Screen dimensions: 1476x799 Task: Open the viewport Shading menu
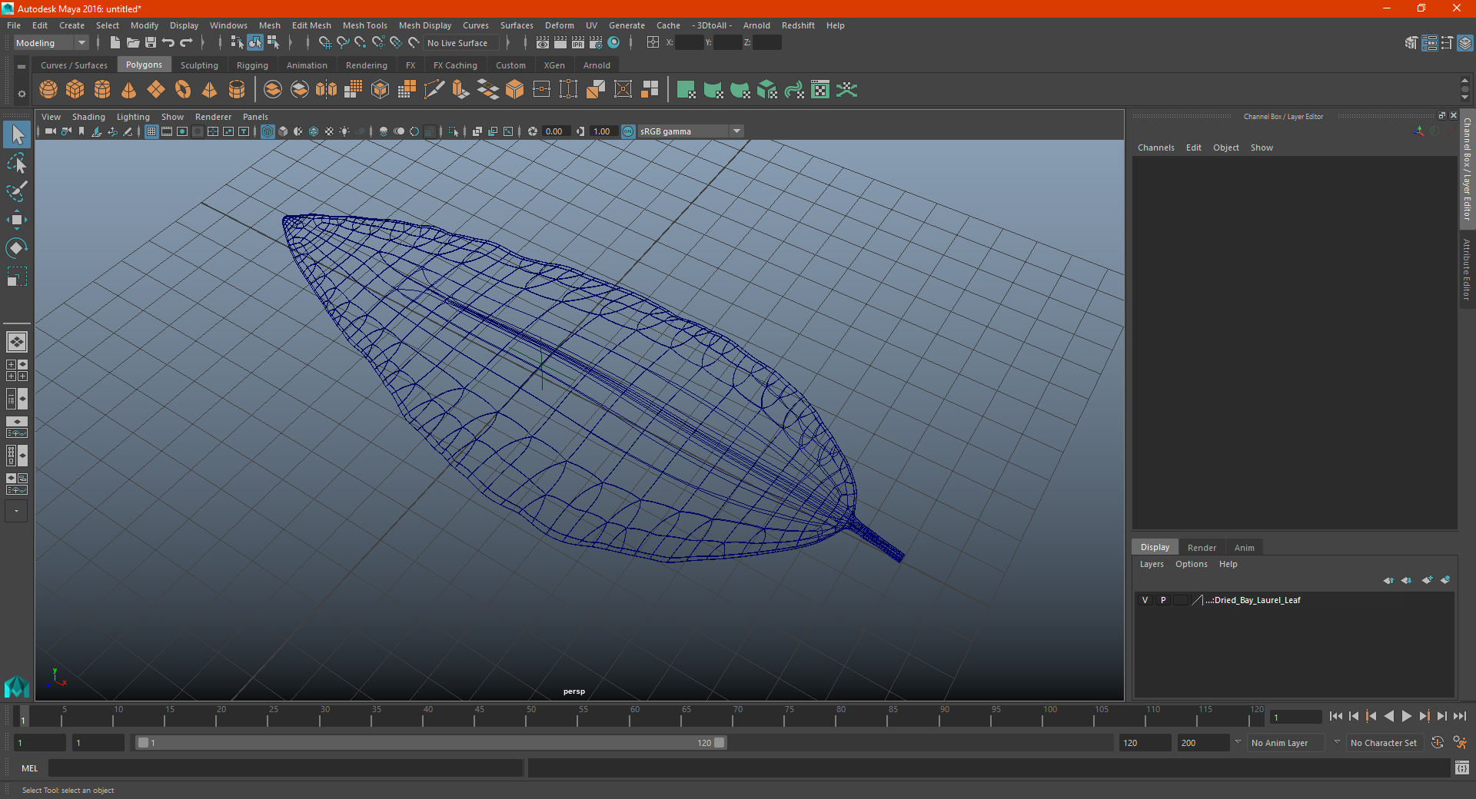click(88, 117)
